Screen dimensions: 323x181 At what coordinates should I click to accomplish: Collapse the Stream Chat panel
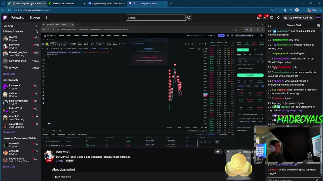tap(269, 26)
